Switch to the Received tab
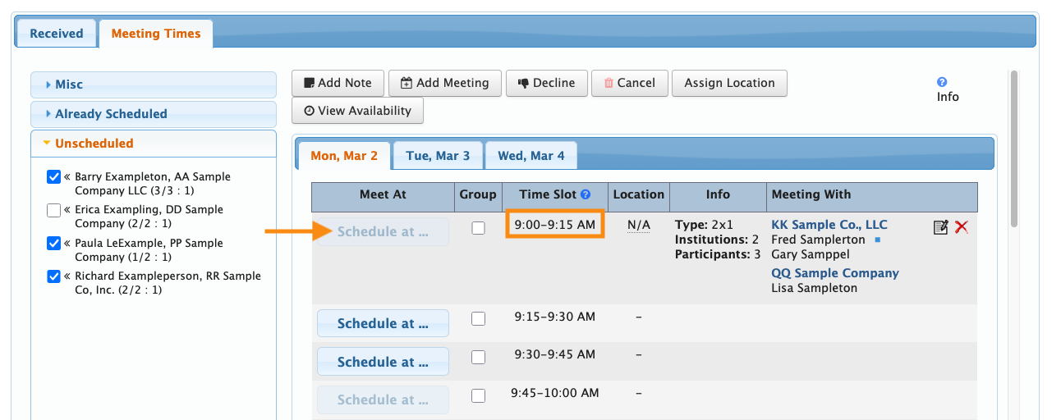 pos(56,34)
